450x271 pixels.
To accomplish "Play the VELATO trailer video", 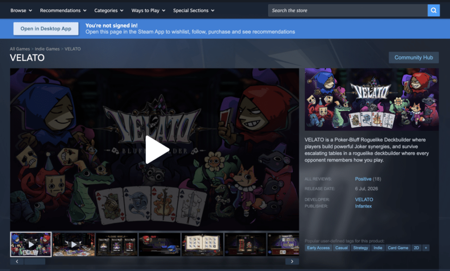I will pos(157,149).
